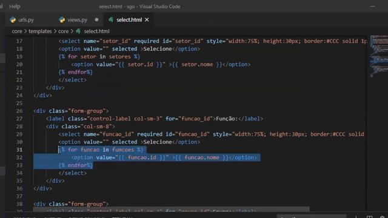Click the Selecione option on line 18
This screenshot has width=388, height=218.
(129, 49)
